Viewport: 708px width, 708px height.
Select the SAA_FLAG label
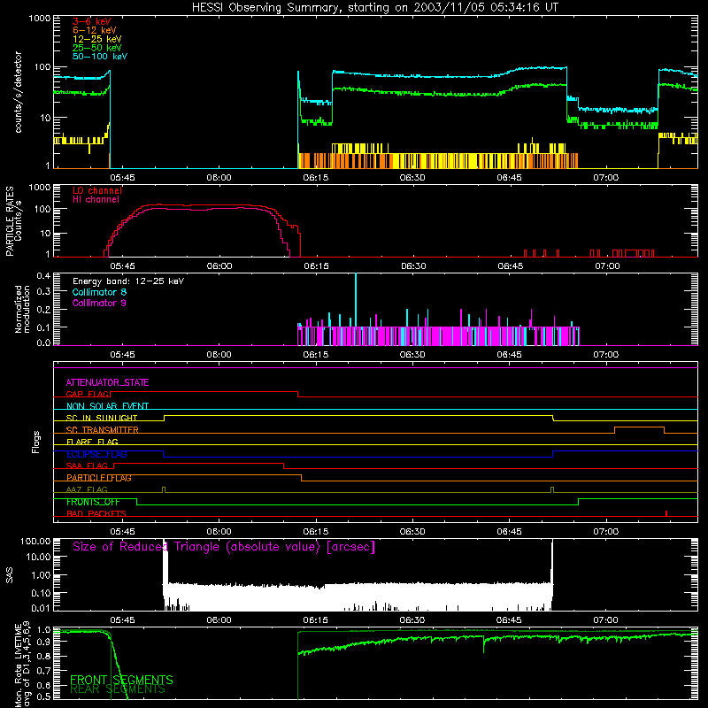coord(87,466)
